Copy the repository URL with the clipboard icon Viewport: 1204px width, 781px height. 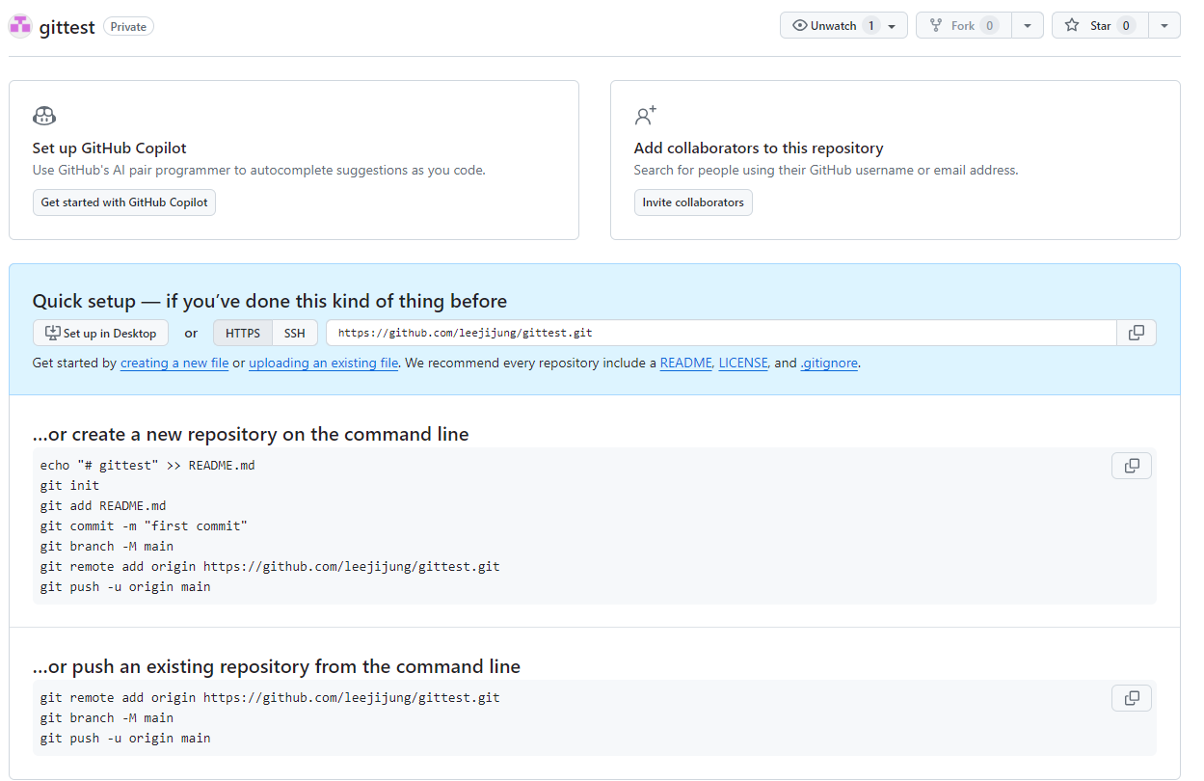[1137, 333]
